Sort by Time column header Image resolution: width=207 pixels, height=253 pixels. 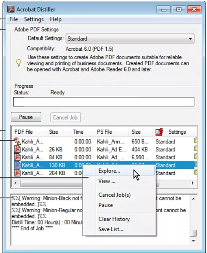click(x=82, y=132)
